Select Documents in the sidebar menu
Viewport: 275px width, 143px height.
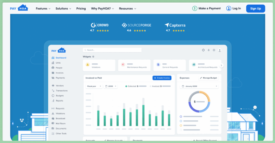point(59,129)
